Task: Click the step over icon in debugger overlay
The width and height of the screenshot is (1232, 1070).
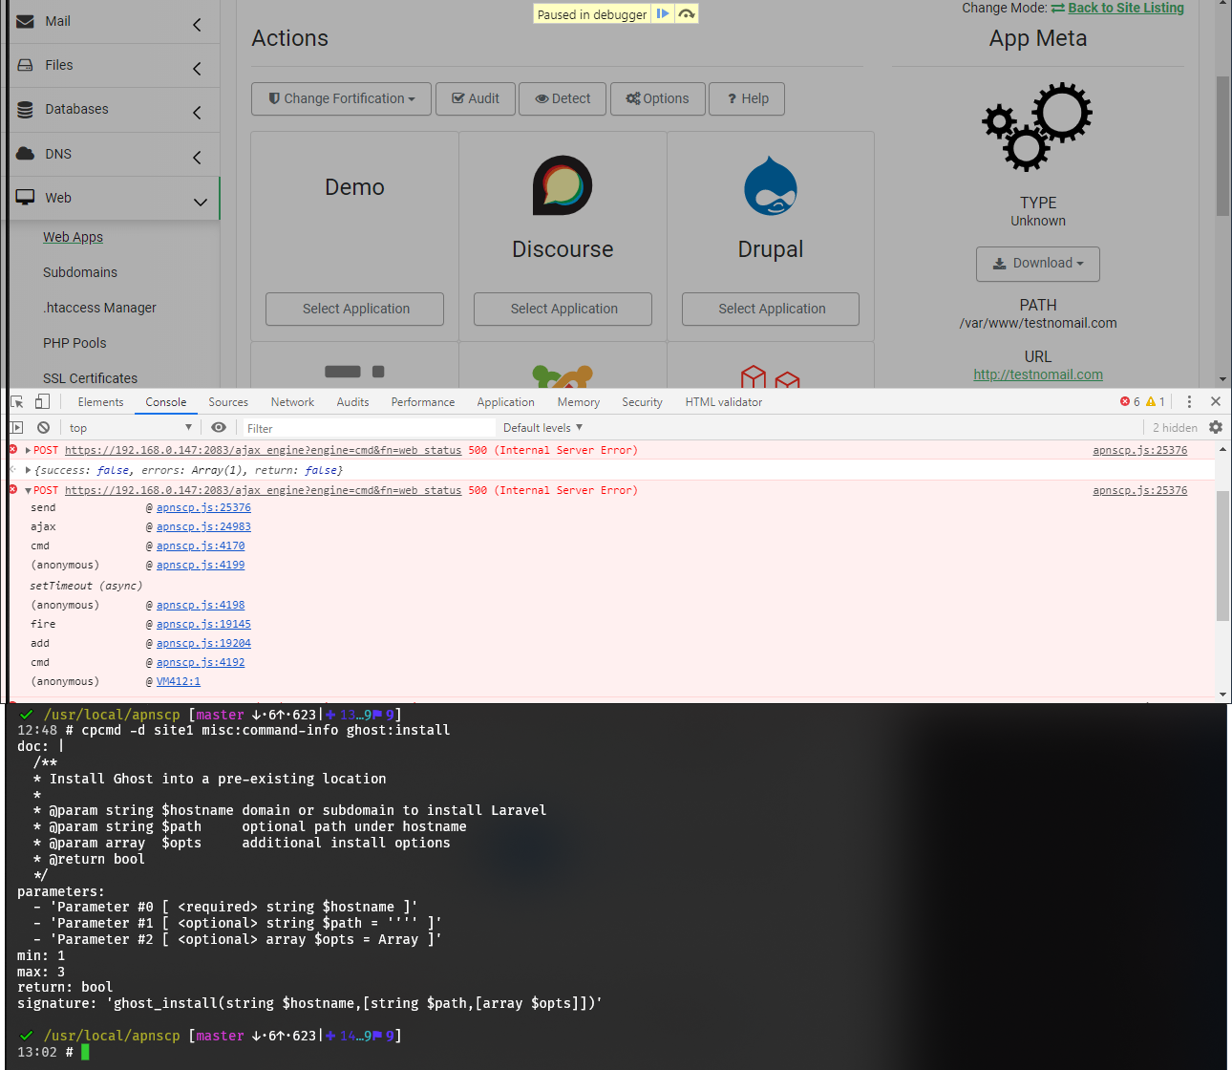Action: [x=686, y=13]
